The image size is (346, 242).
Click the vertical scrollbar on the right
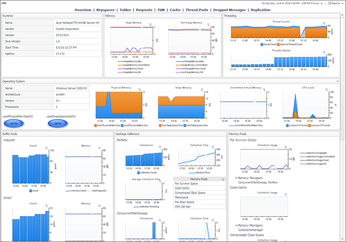[x=342, y=77]
